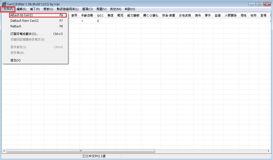The height and width of the screenshot is (160, 273).
Task: Open the 文件(F) menu
Action: tap(8, 9)
